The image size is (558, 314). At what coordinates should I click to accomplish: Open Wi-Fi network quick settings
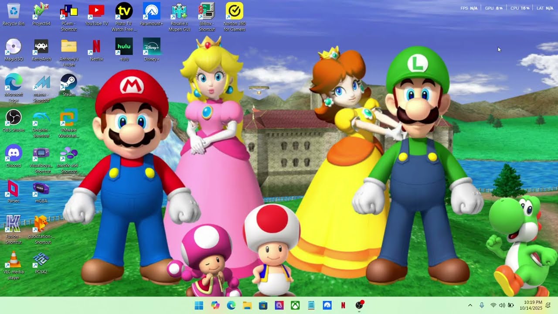coord(493,305)
